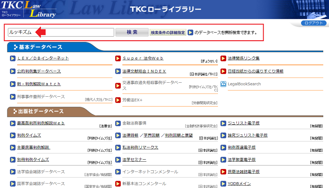Click arrow icon beside インターネットコンメンタール

click(118, 172)
